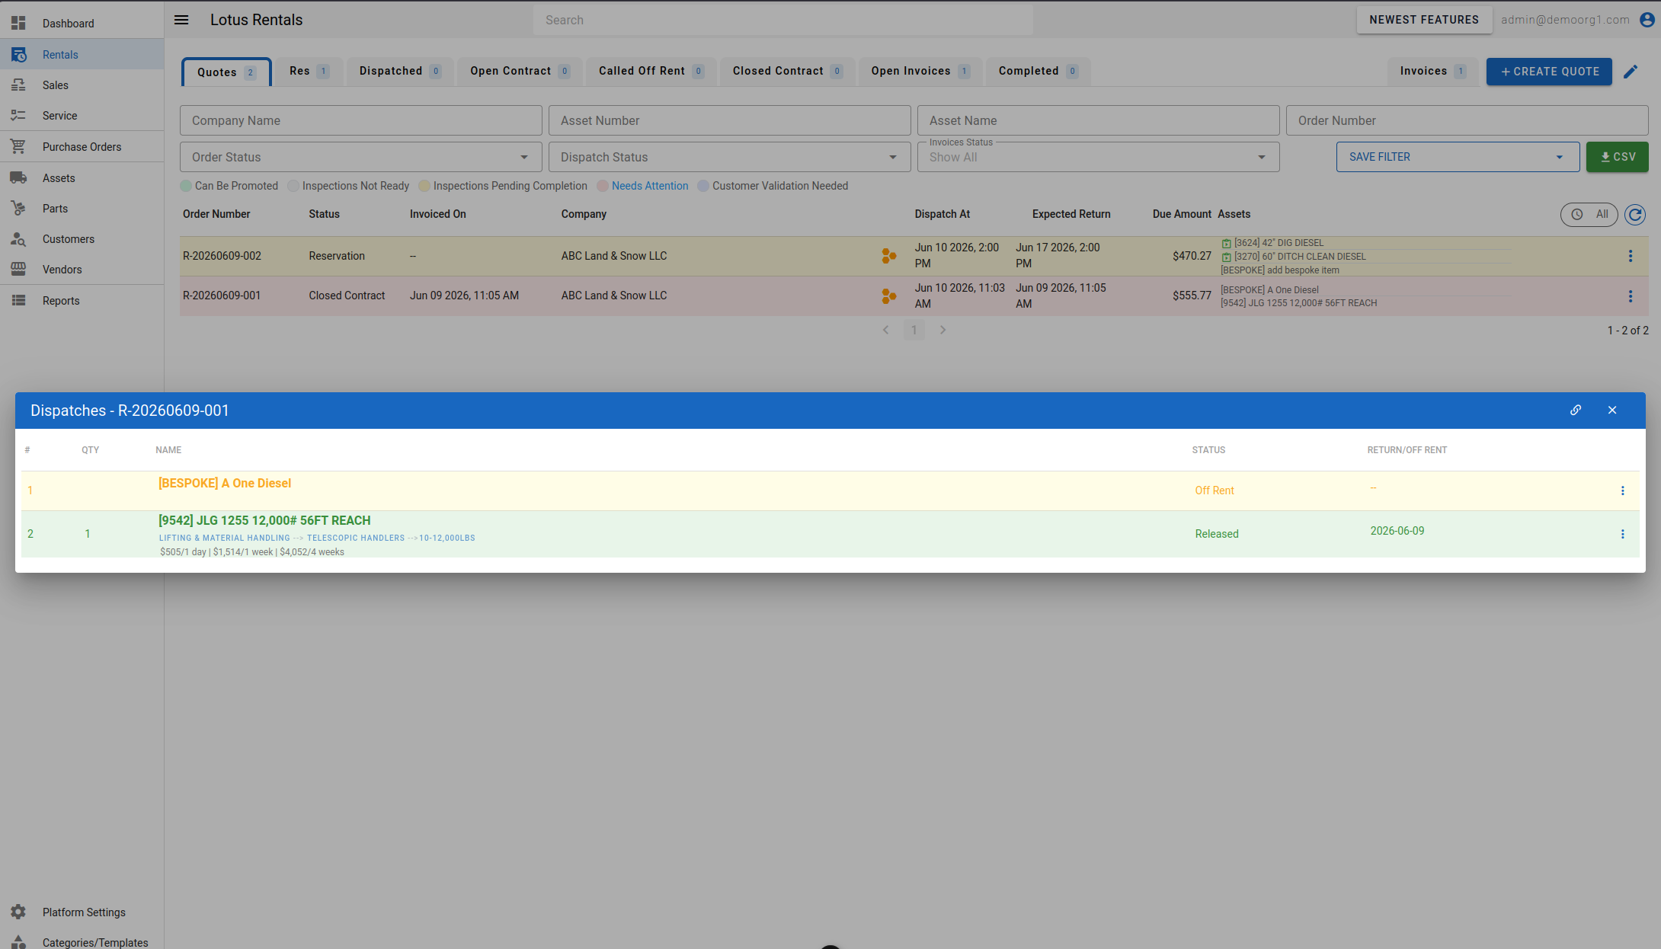1661x949 pixels.
Task: Open the Service sidebar icon
Action: tap(18, 116)
